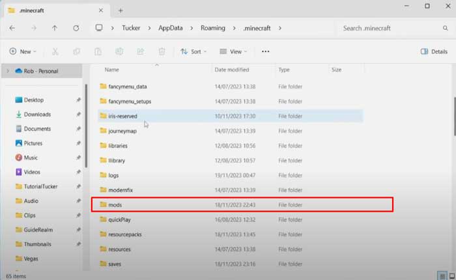456x280 pixels.
Task: Expand the Rob - Personal tree node
Action: click(7, 70)
